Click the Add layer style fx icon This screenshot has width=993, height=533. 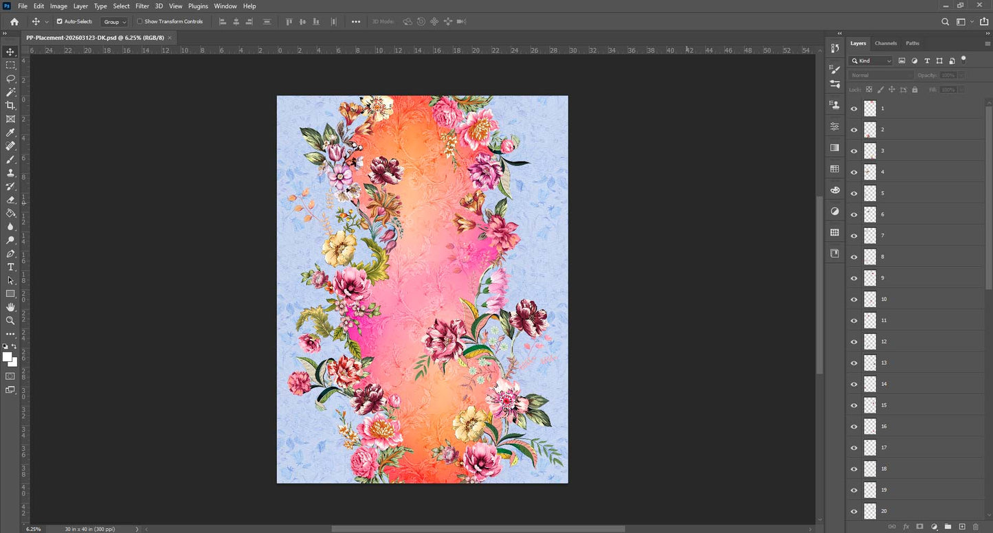tap(906, 527)
